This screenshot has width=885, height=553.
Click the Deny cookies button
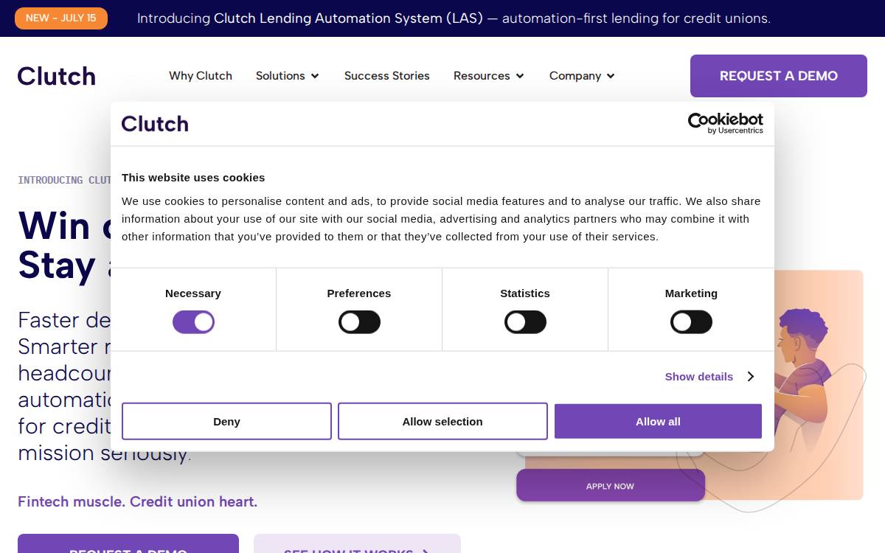[x=226, y=422]
